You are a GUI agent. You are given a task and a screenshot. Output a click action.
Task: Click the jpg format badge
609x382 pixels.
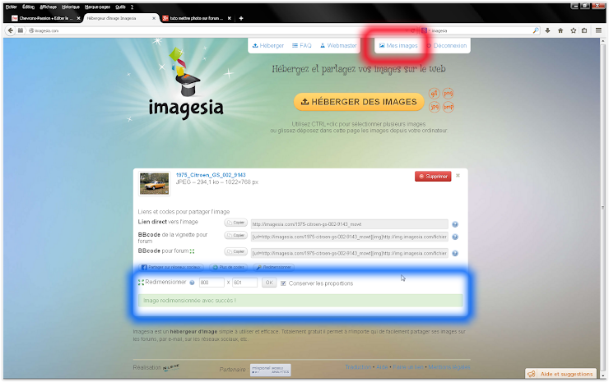pyautogui.click(x=434, y=107)
